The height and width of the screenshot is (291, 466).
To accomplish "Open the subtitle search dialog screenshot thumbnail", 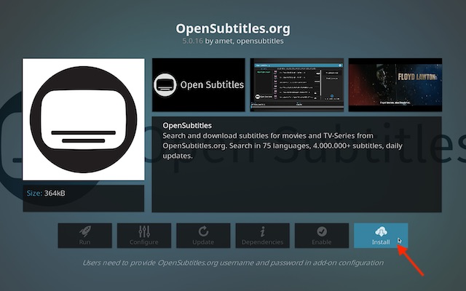I will point(297,85).
